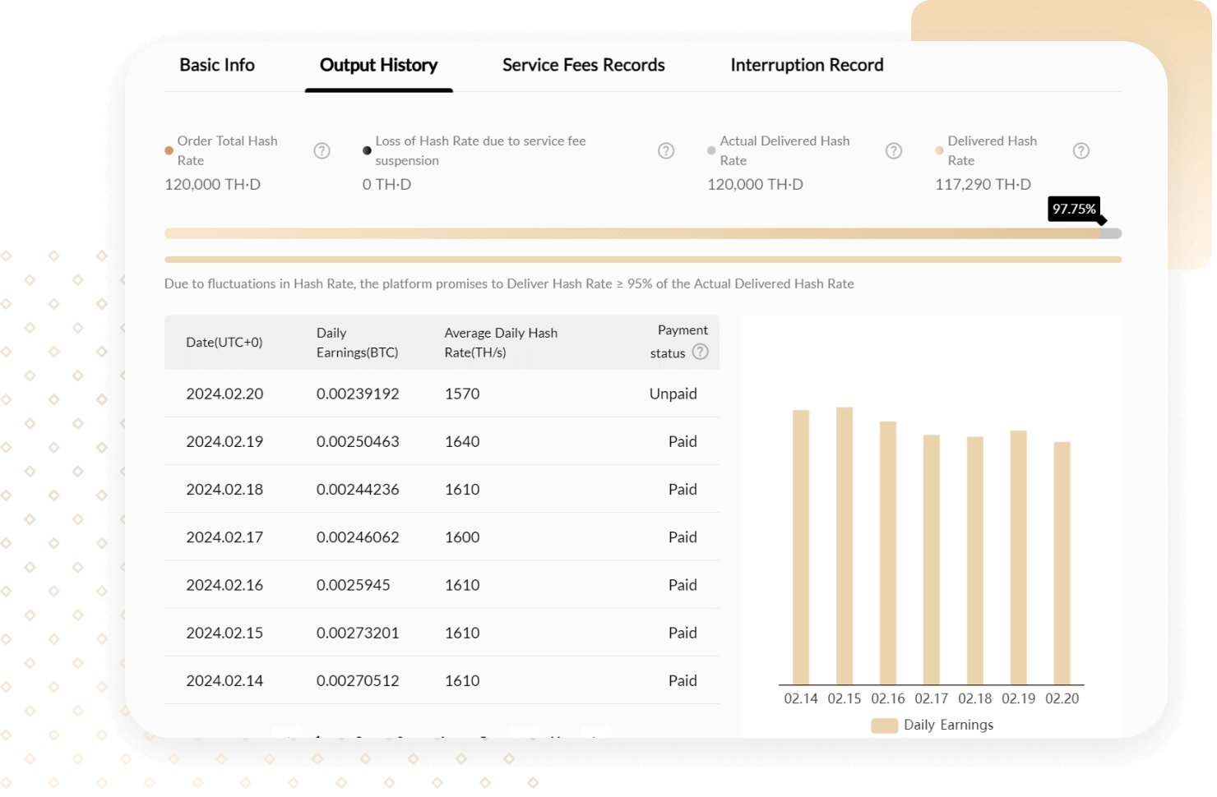
Task: Click help icon beside Order Total Hash Rate
Action: click(322, 150)
